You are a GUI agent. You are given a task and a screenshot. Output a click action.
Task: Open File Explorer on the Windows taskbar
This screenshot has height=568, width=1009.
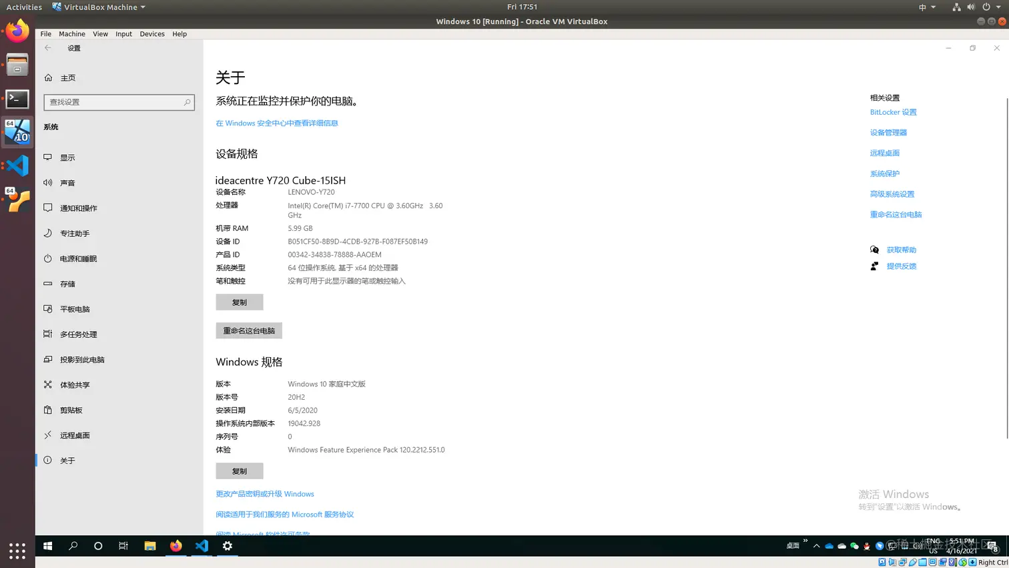click(x=150, y=546)
